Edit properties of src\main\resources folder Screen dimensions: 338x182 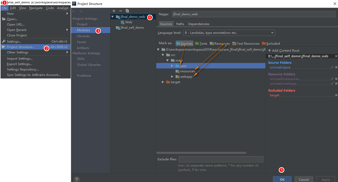pos(332,79)
